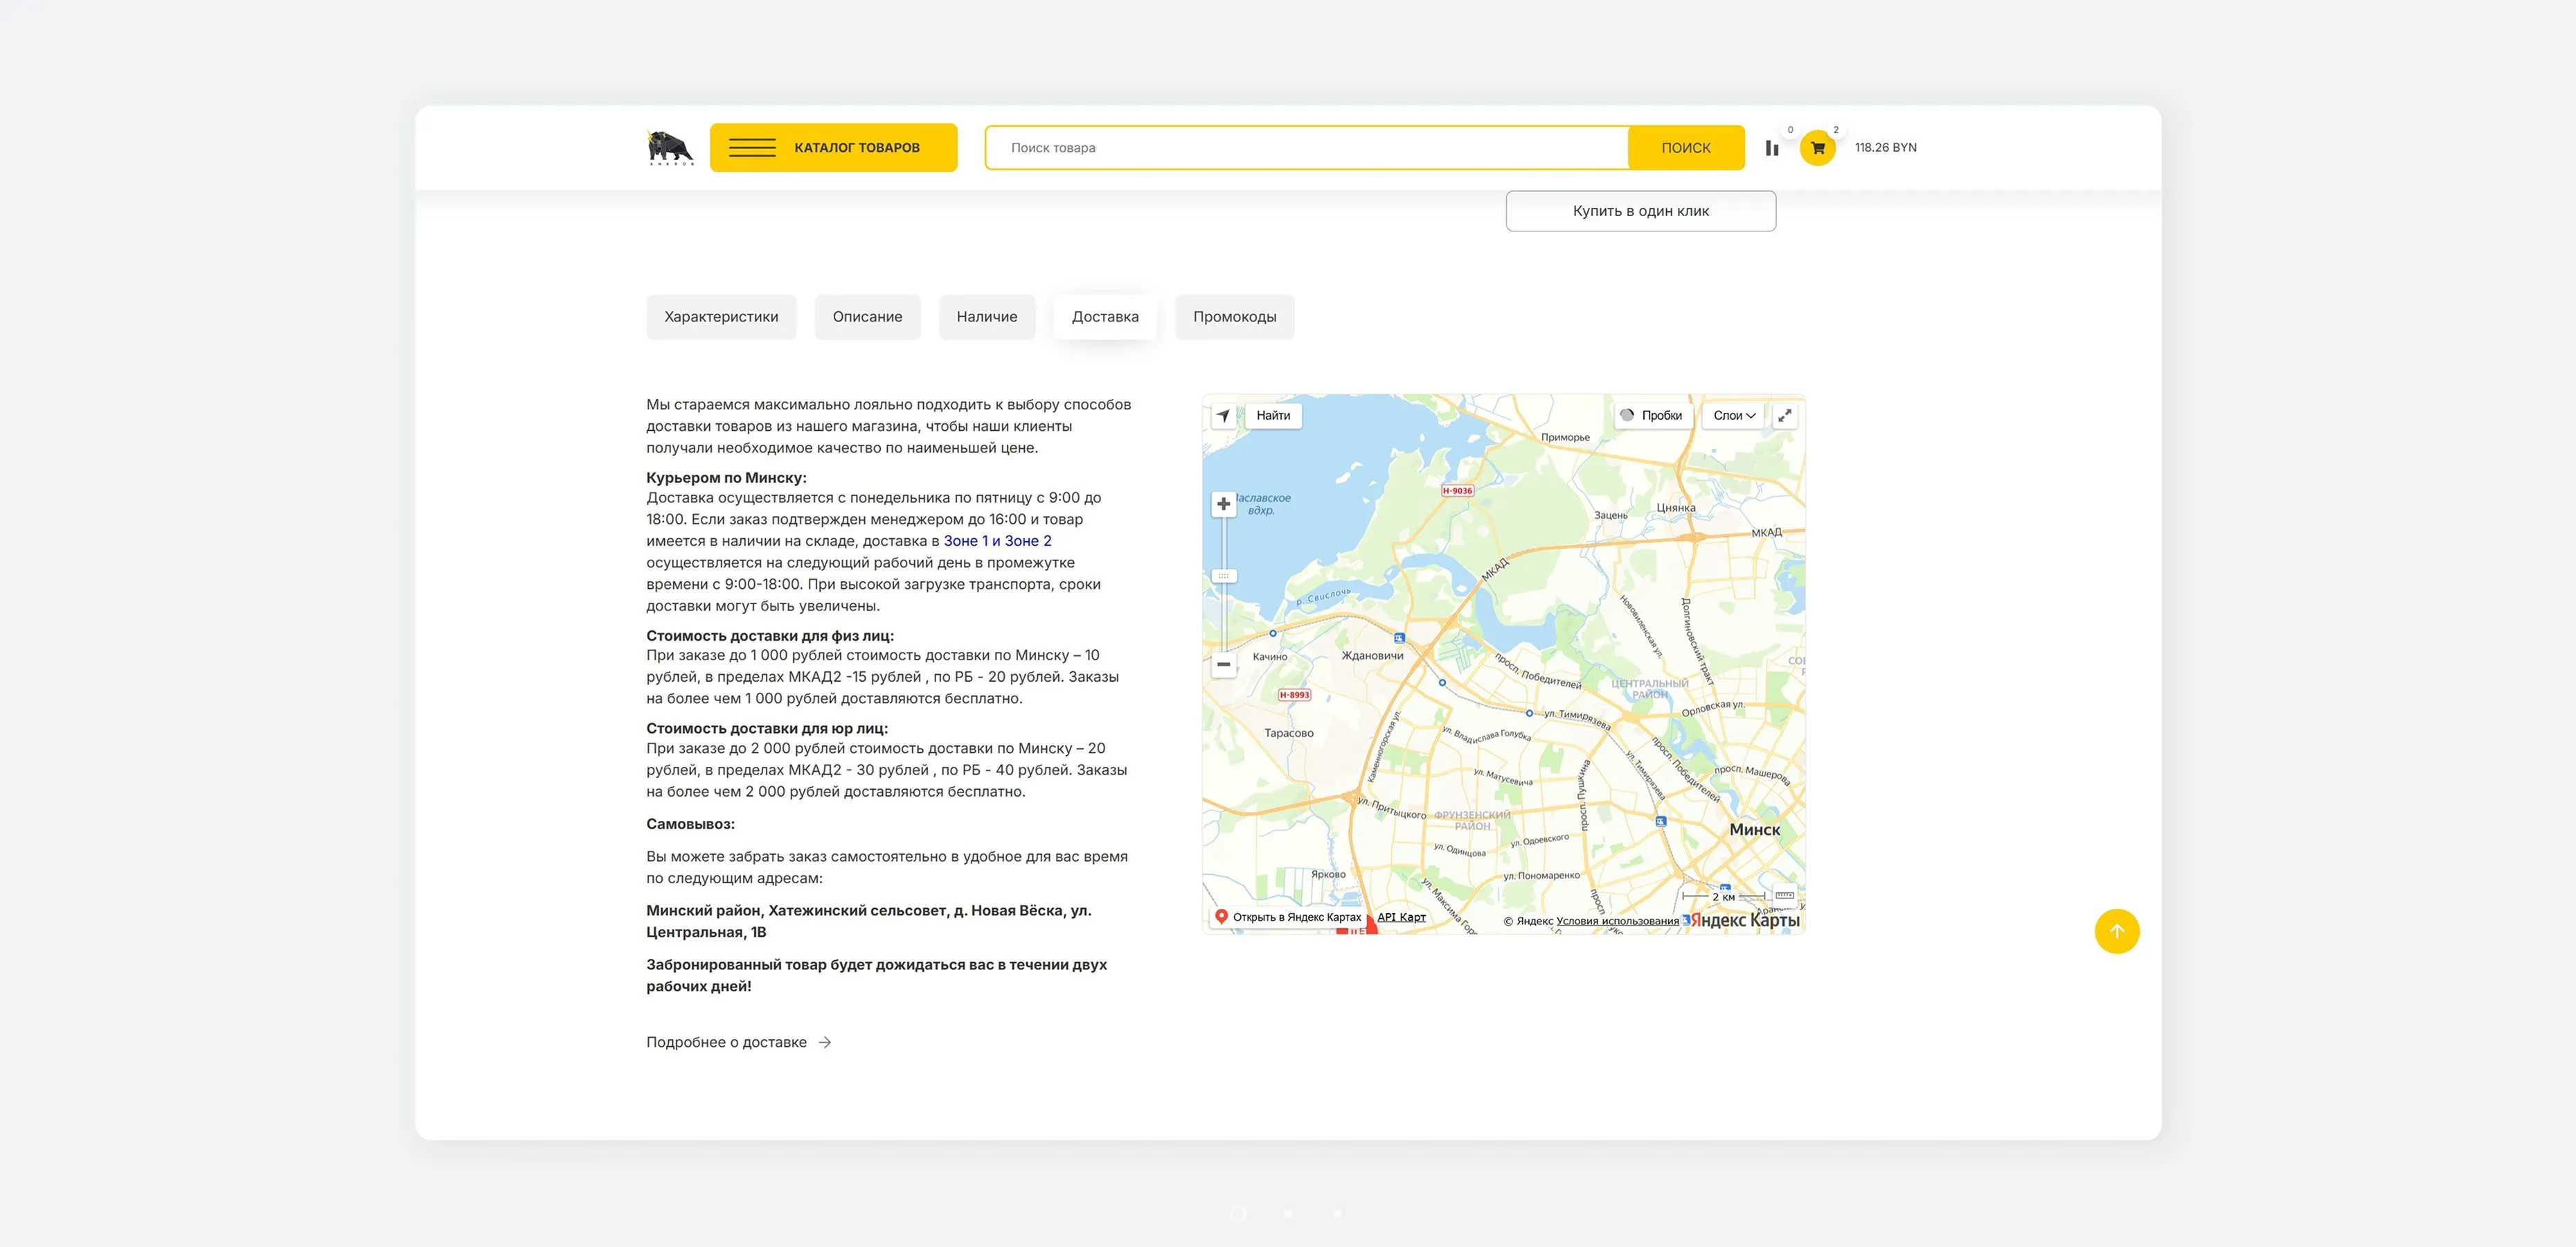Open the shopping cart icon
Image resolution: width=2576 pixels, height=1247 pixels.
coord(1817,148)
